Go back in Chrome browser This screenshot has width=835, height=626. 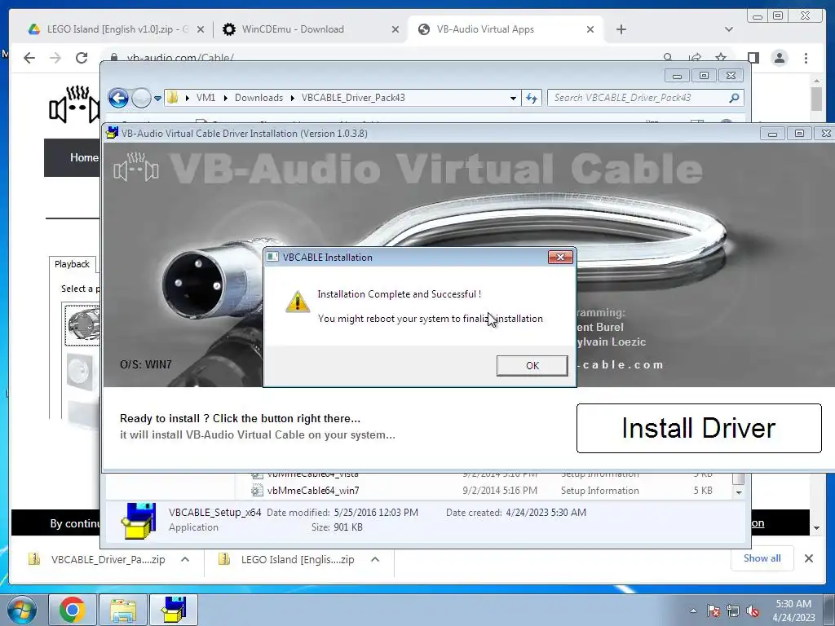29,58
